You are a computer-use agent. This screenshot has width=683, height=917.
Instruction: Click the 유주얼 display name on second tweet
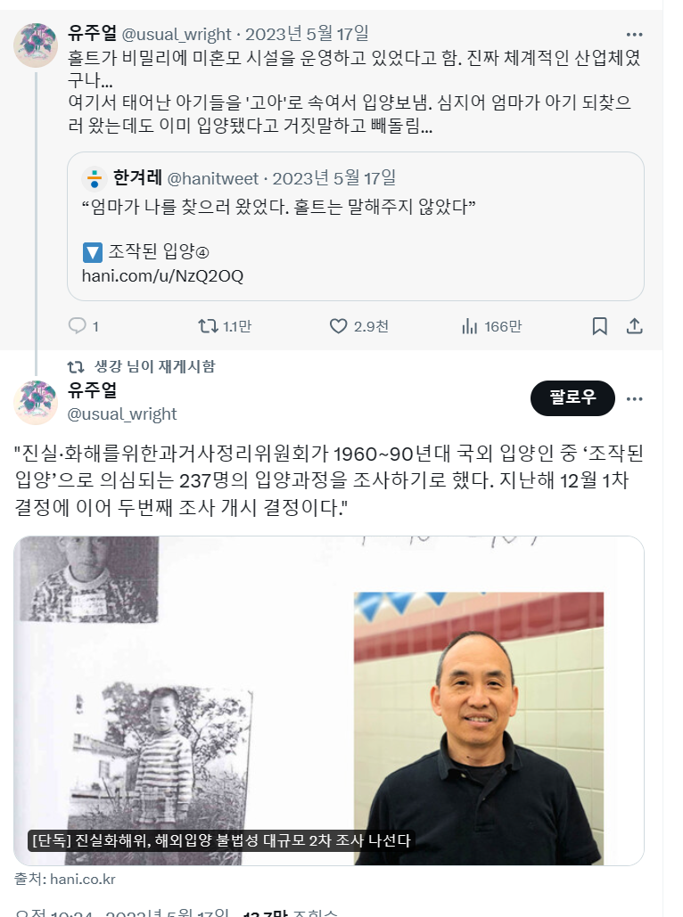point(93,390)
